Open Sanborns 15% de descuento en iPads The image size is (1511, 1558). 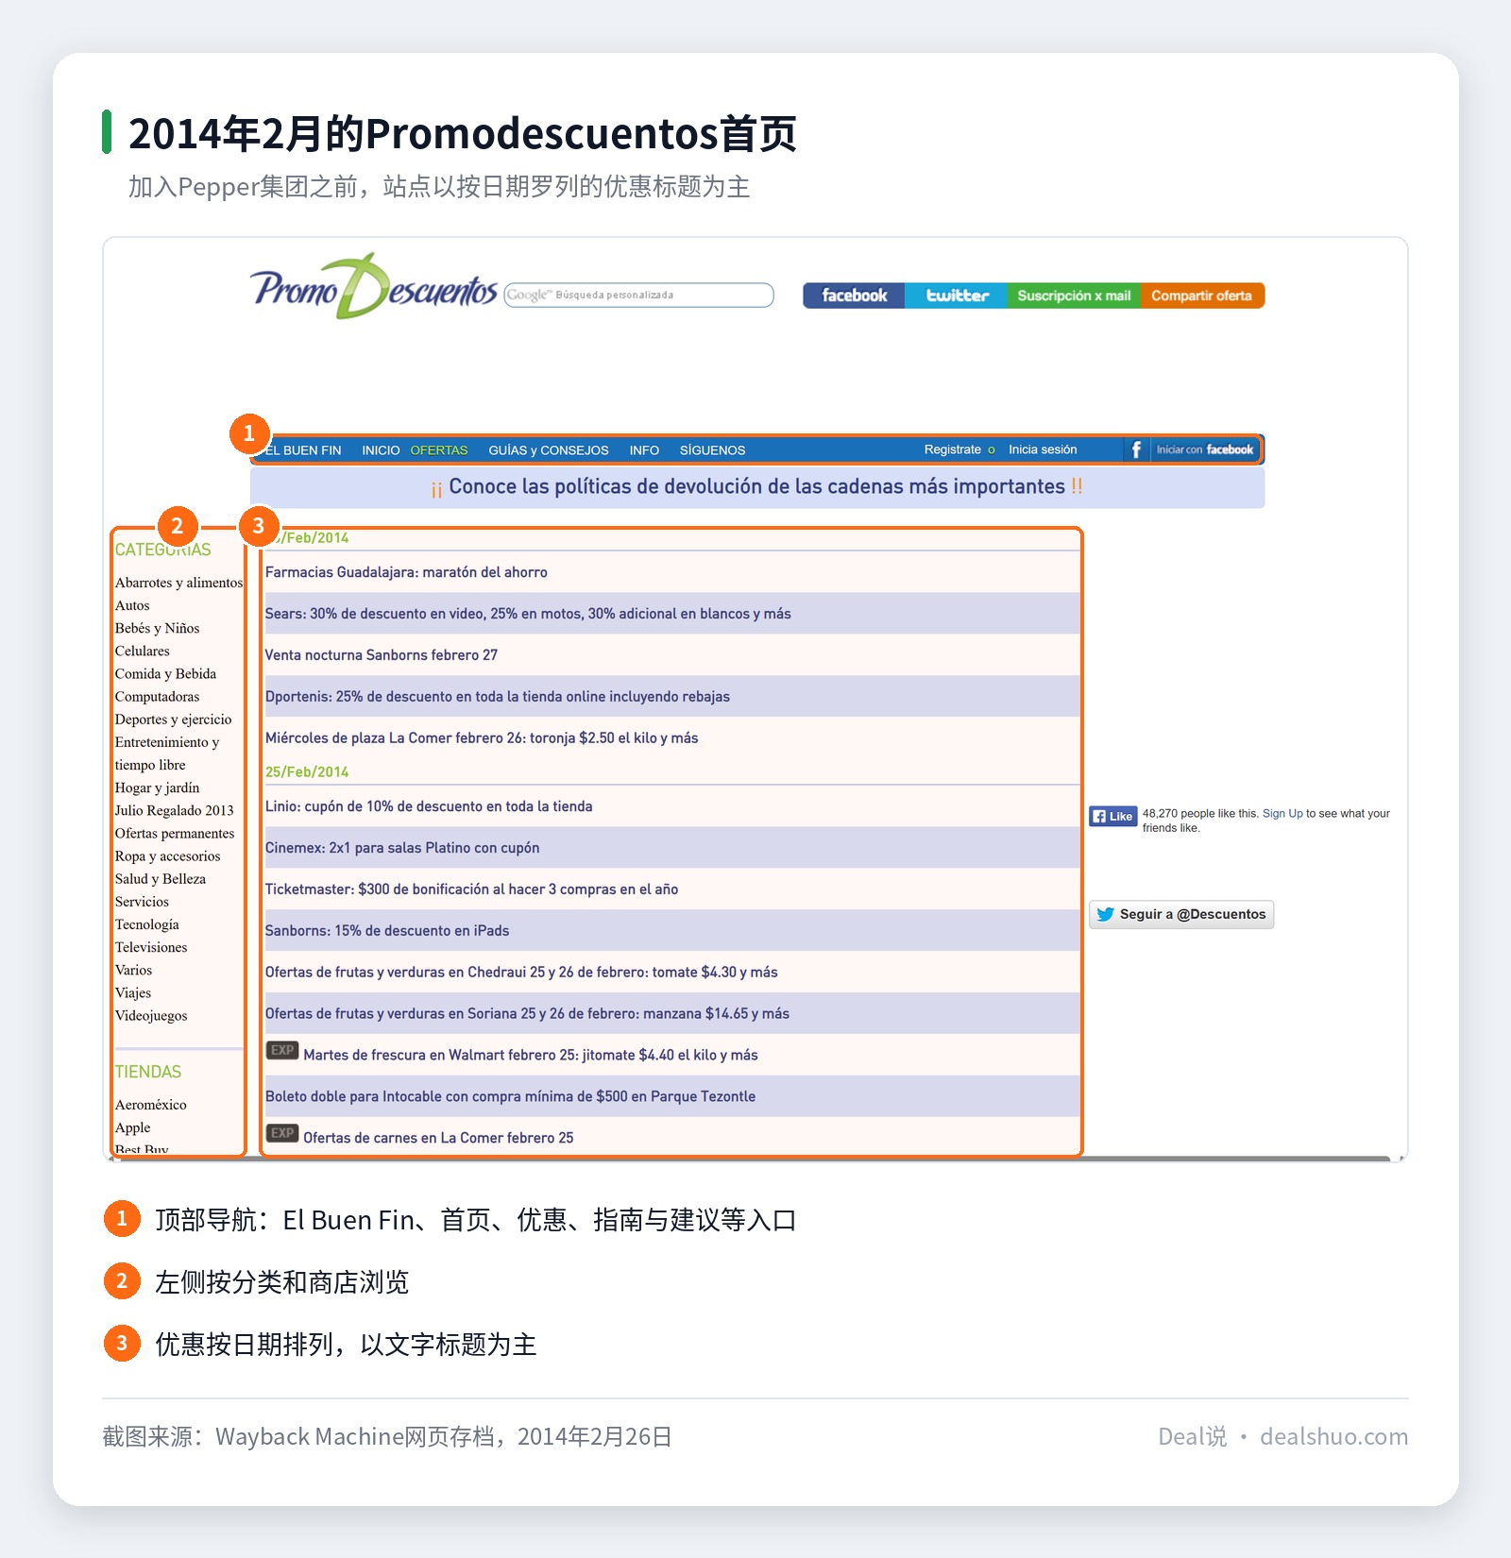pos(387,931)
